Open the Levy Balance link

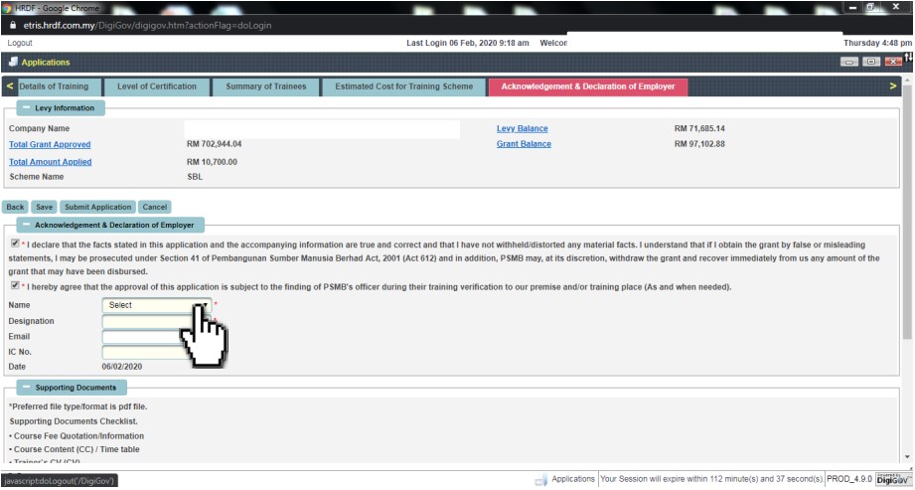coord(522,129)
